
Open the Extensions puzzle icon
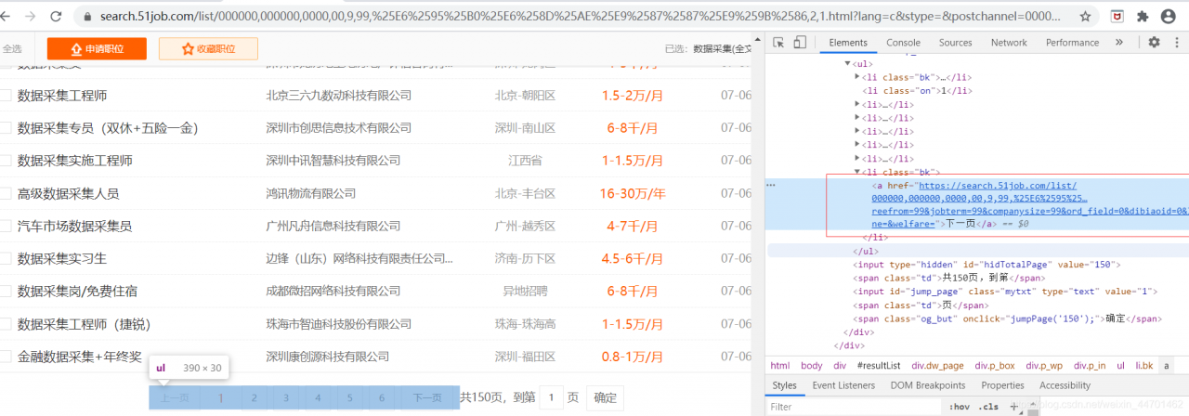[x=1143, y=17]
